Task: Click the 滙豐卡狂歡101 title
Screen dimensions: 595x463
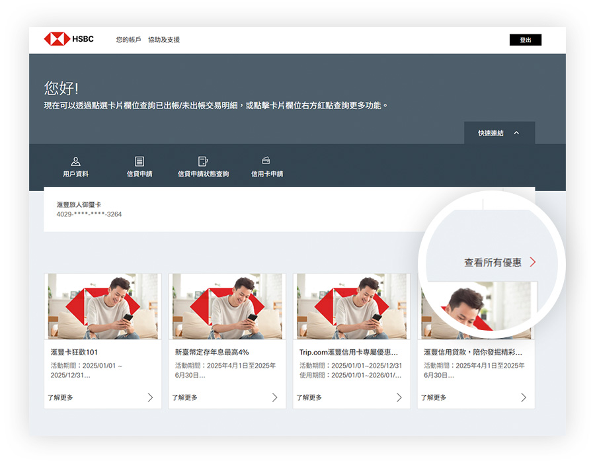Action: click(x=74, y=352)
